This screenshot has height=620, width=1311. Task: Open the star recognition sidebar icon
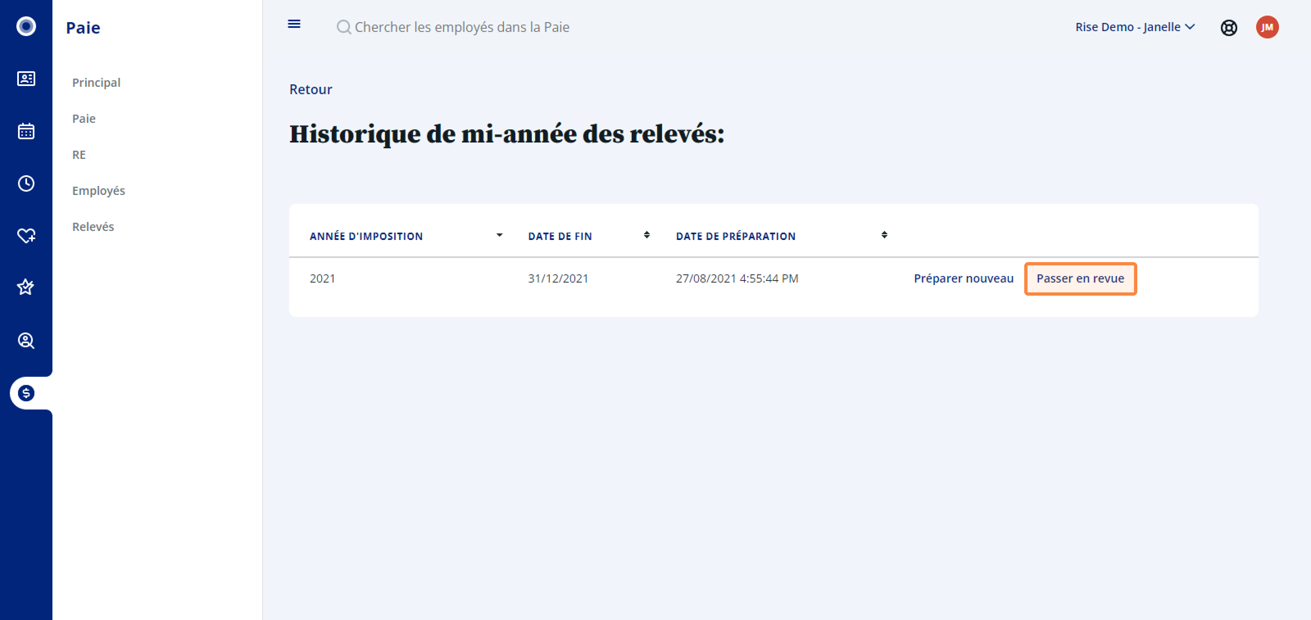(x=26, y=287)
